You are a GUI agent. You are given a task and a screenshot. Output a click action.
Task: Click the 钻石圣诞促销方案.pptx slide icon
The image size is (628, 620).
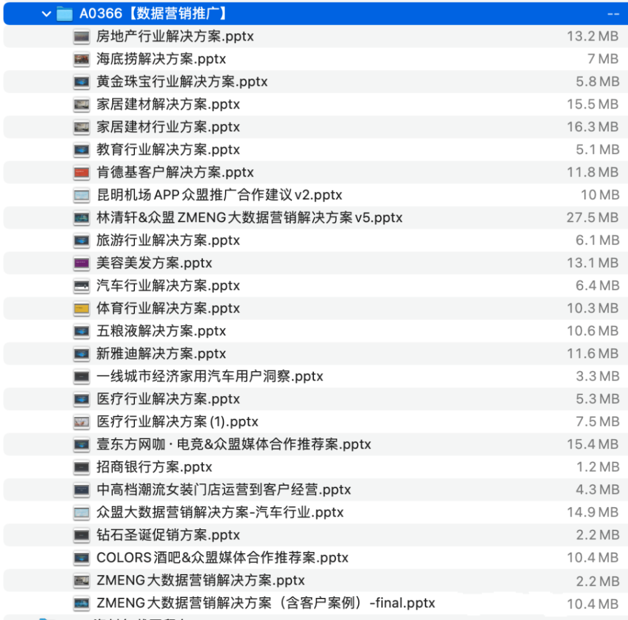[x=80, y=535]
